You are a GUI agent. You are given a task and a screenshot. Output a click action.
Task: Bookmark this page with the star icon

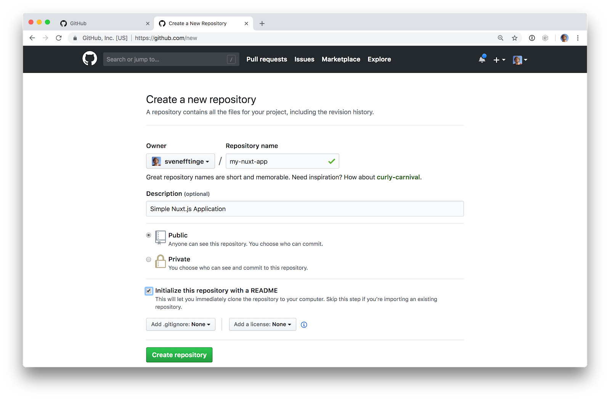515,38
